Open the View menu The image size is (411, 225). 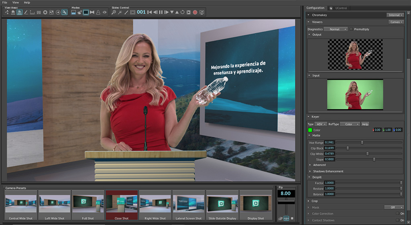[x=16, y=2]
